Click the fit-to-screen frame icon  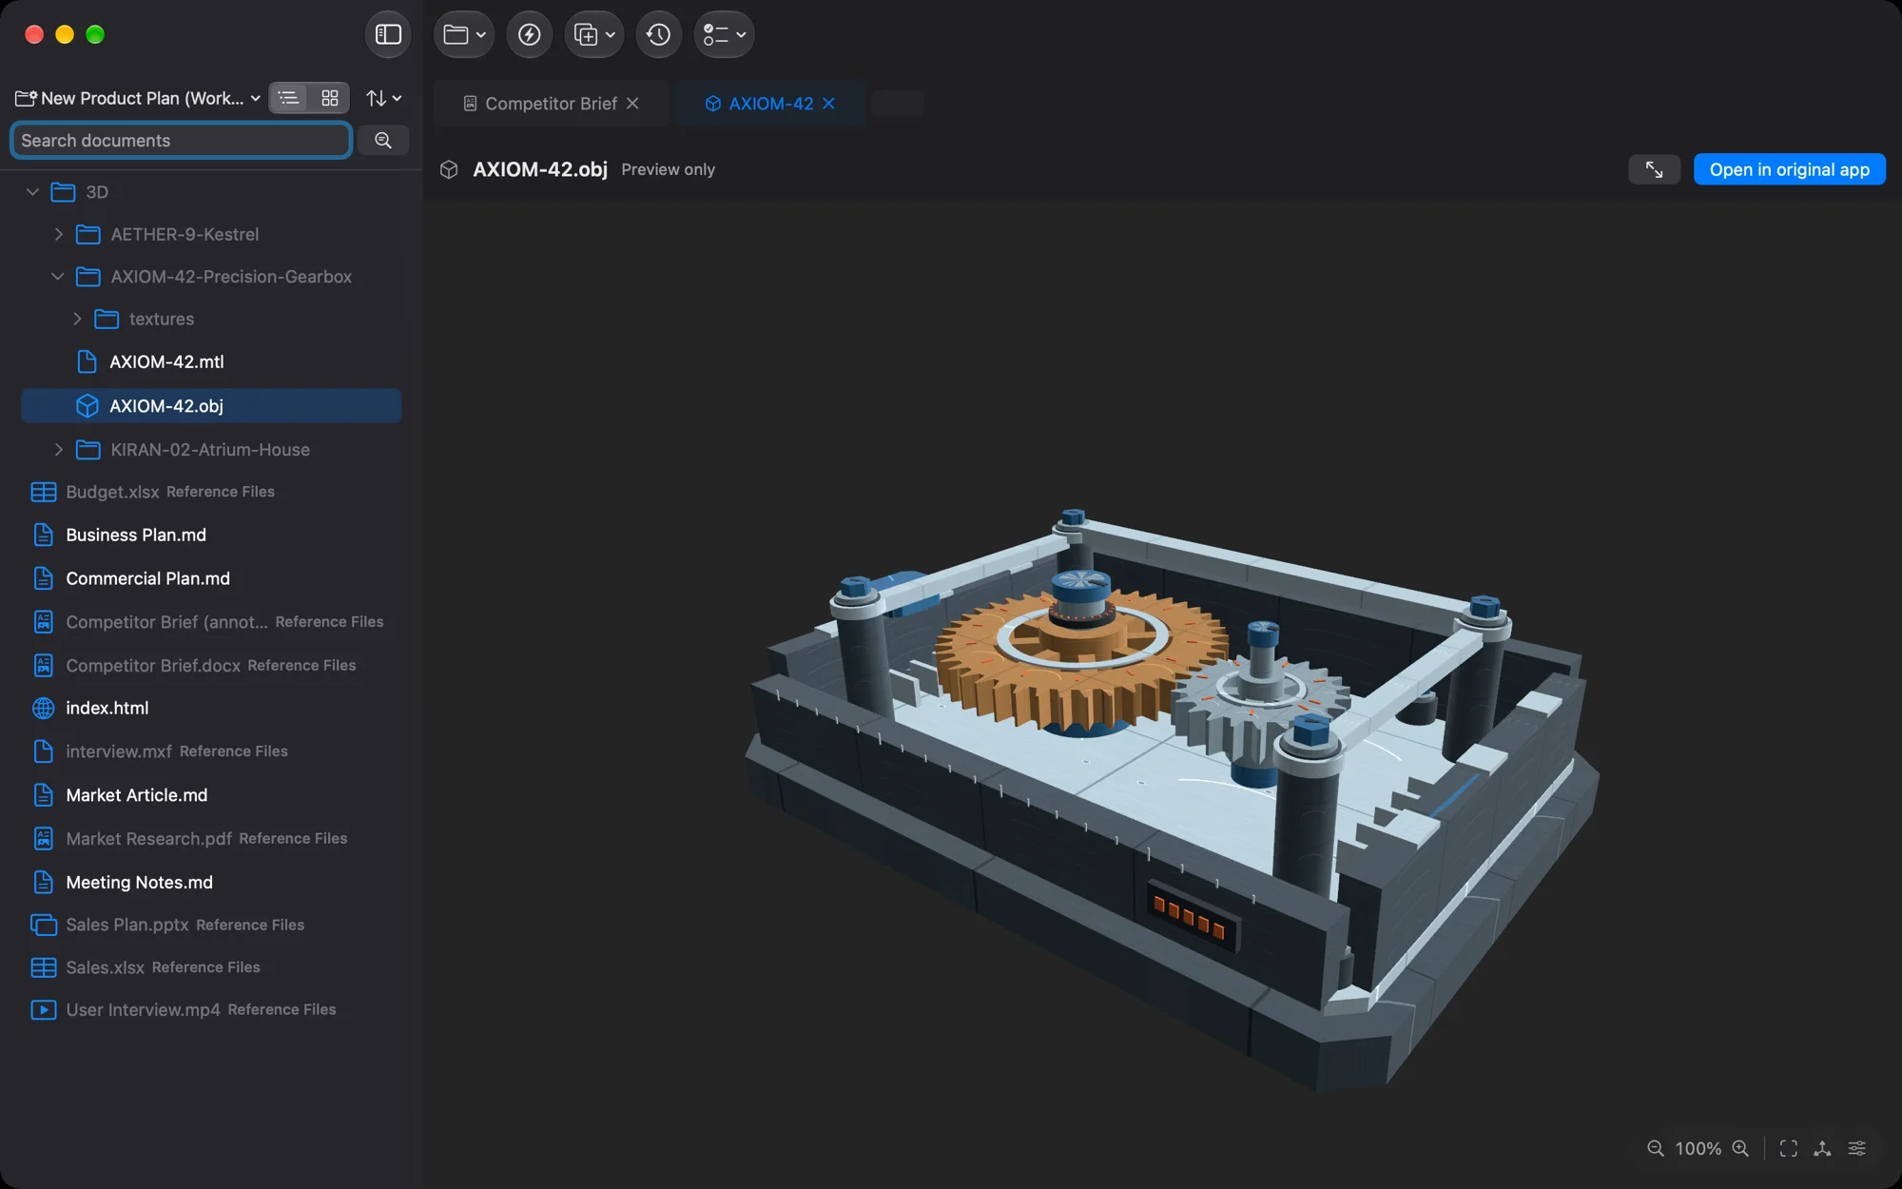coord(1789,1149)
